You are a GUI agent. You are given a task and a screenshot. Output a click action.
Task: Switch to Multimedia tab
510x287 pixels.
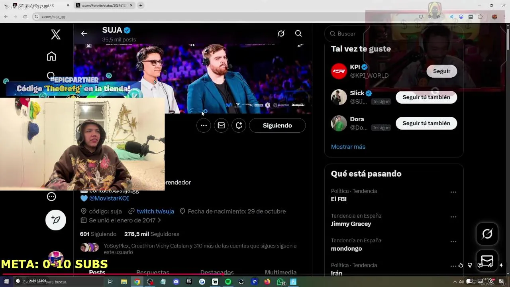(x=280, y=272)
